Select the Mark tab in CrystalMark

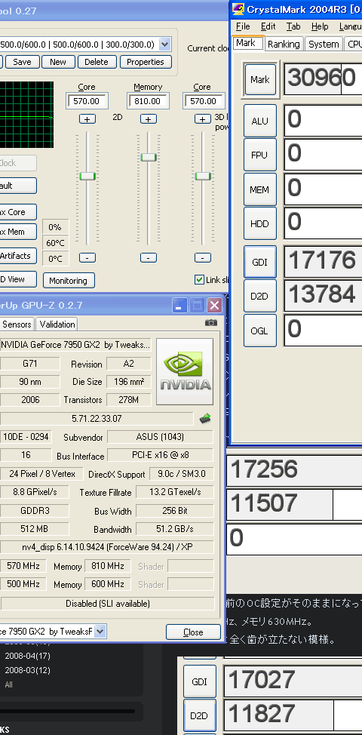[x=247, y=43]
